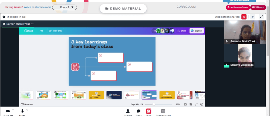Viewport: 270px width, 116px height.
Task: Expand microphone options chevron
Action: [x=27, y=110]
